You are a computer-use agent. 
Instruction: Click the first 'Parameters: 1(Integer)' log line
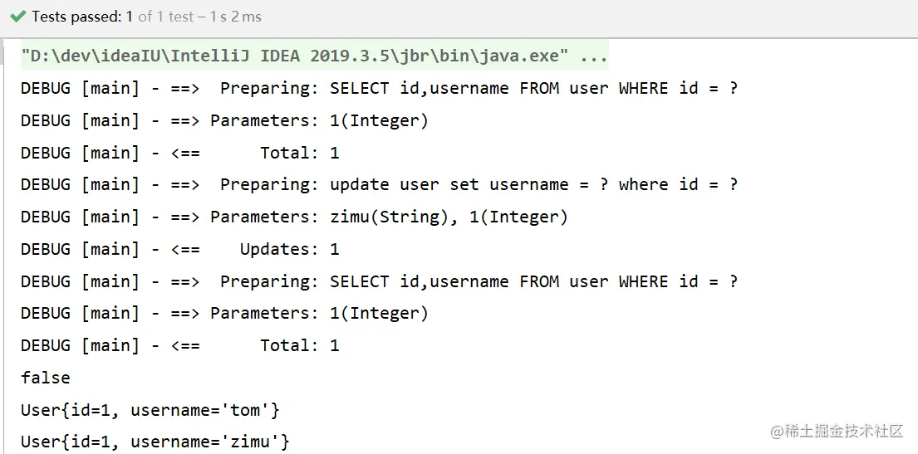click(225, 121)
